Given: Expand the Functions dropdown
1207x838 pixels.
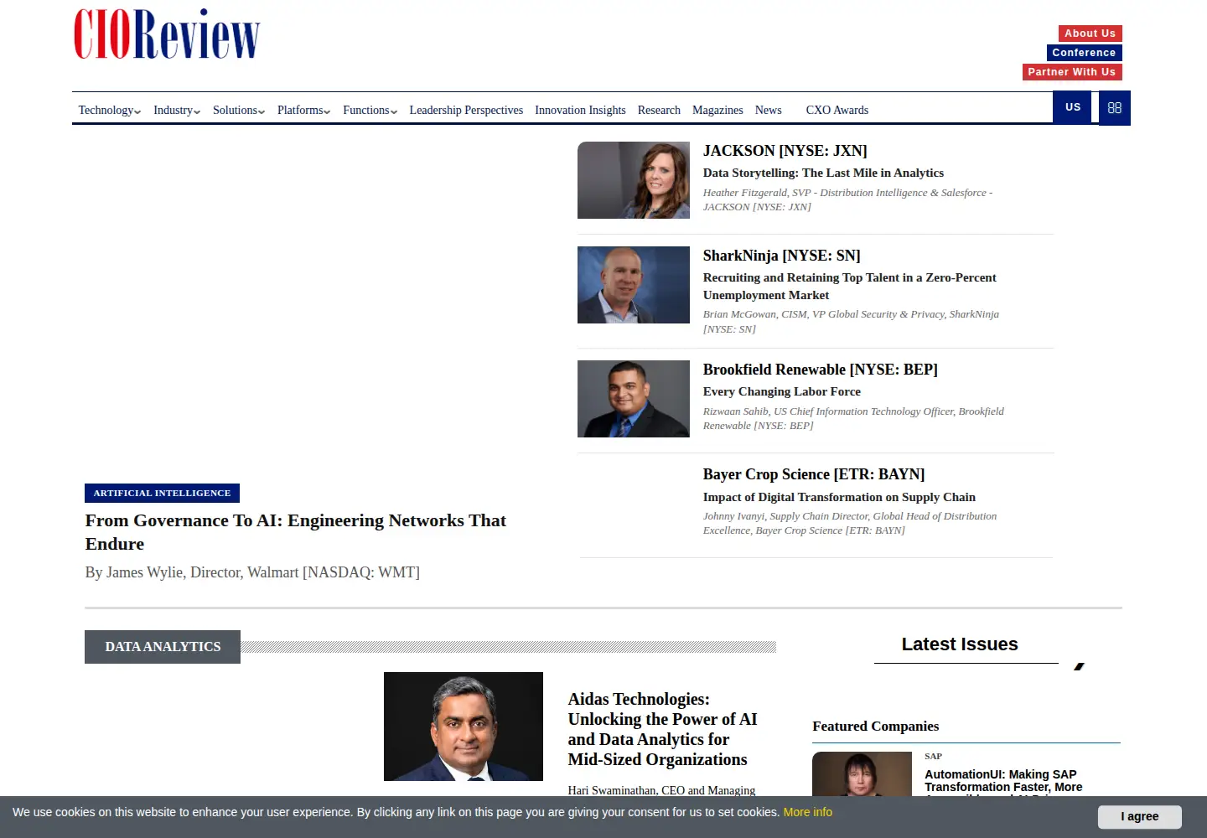Looking at the screenshot, I should click(370, 110).
